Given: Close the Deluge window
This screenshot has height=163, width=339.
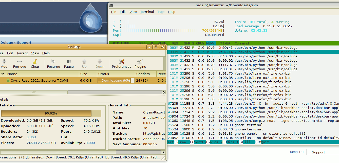Looking at the screenshot, I should click(162, 47).
